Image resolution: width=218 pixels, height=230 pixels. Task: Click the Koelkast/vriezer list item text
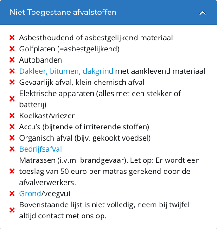click(x=47, y=116)
